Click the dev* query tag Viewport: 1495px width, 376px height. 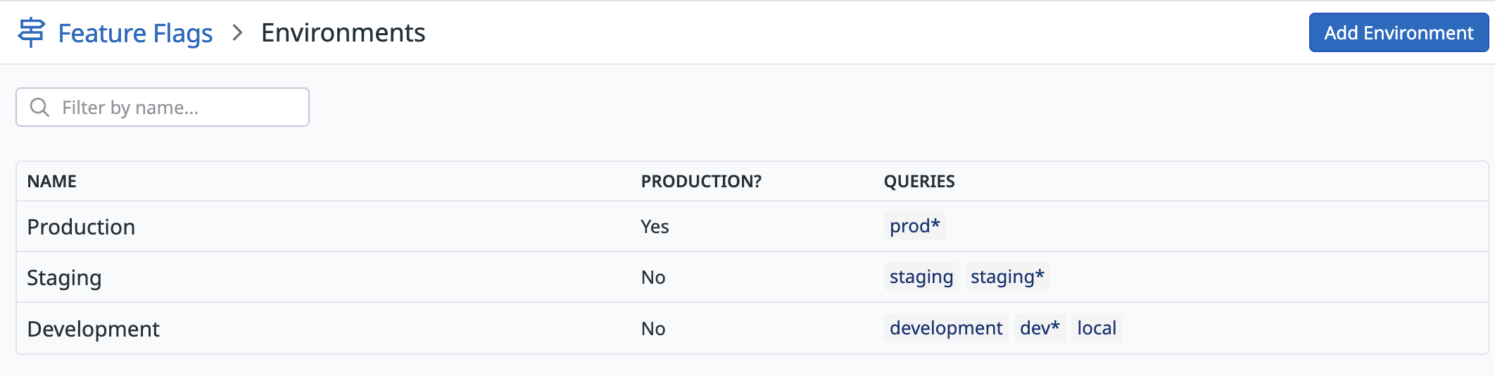(1040, 328)
